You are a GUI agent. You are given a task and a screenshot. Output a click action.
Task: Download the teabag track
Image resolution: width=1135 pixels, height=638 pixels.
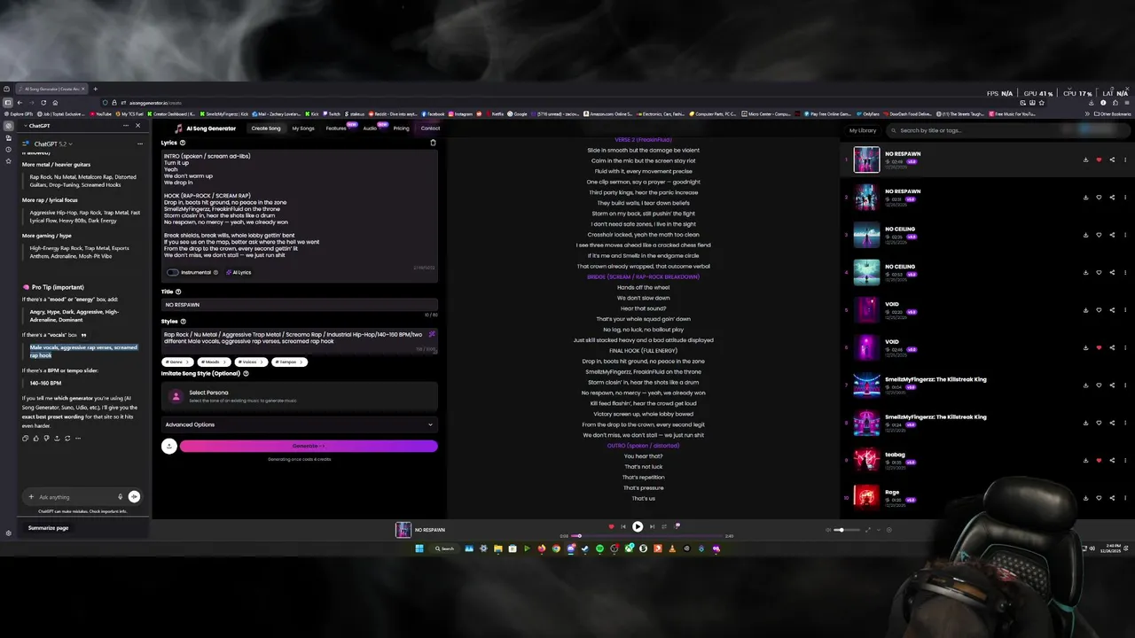1085,461
